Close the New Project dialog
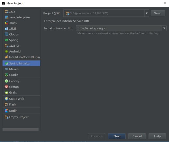Viewport: 169px width, 142px height. pos(165,3)
